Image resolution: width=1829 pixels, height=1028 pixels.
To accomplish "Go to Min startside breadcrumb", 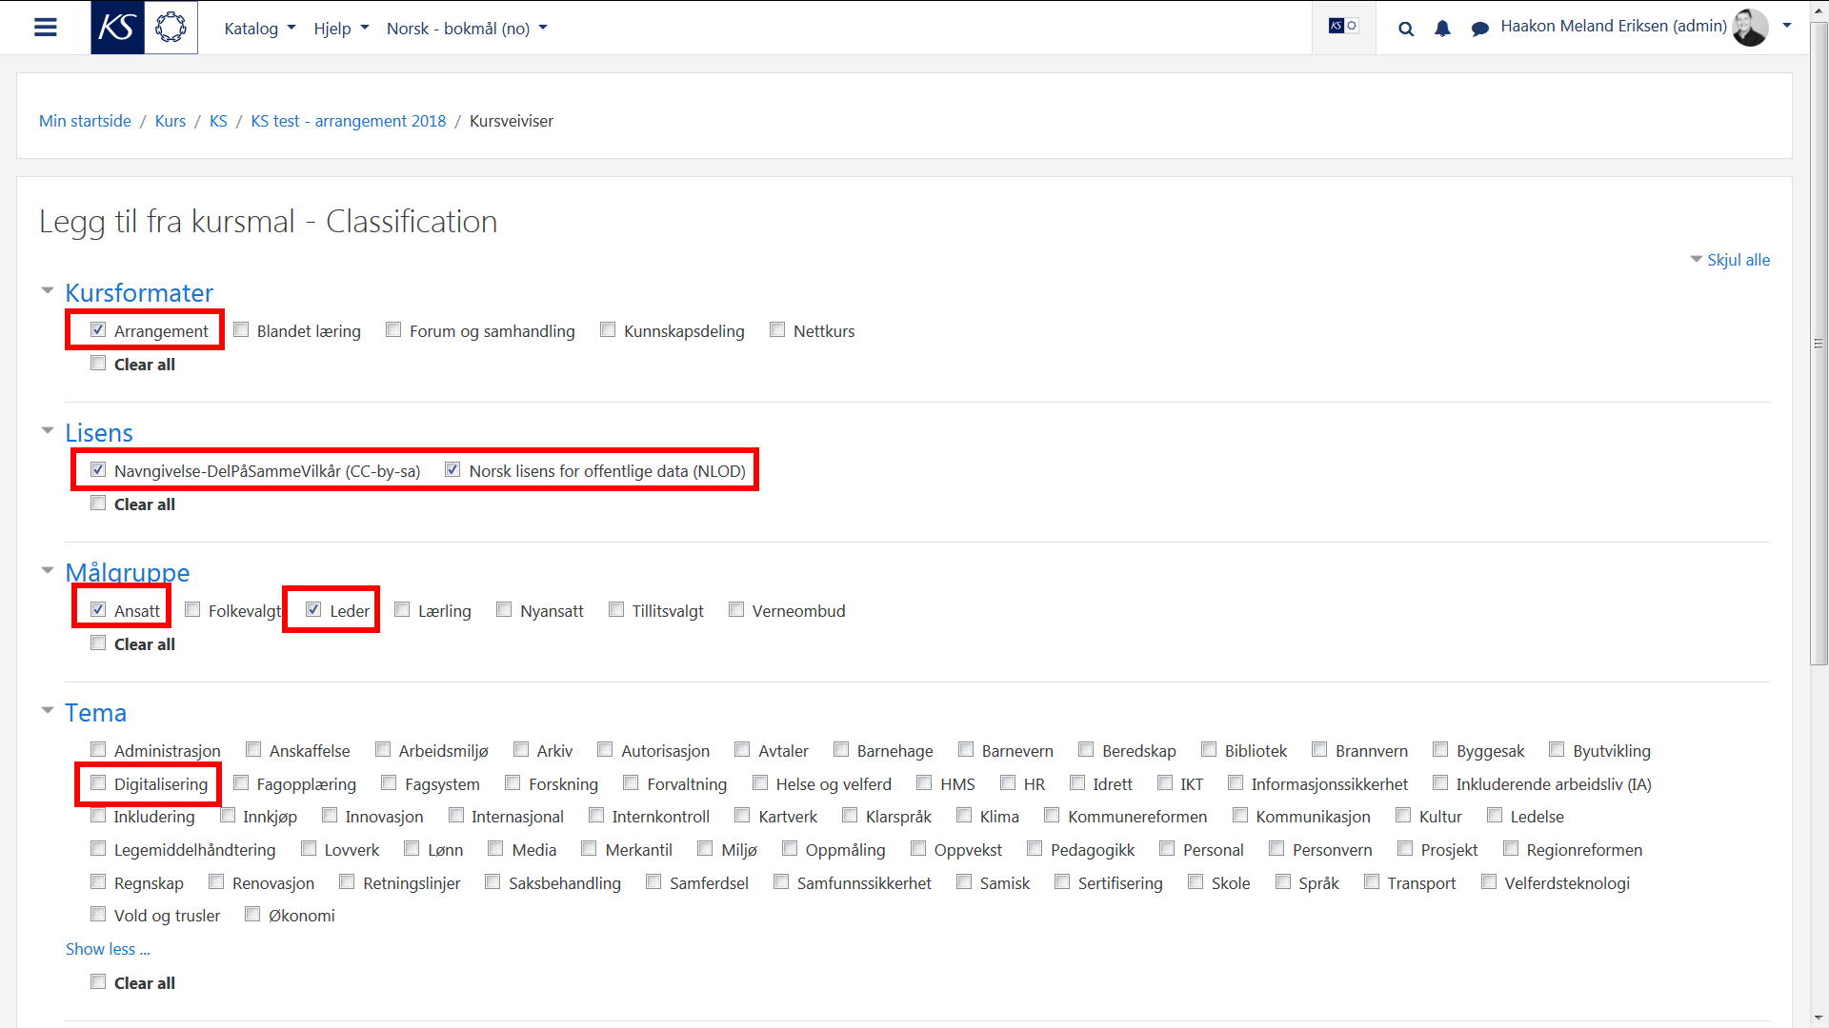I will click(85, 121).
